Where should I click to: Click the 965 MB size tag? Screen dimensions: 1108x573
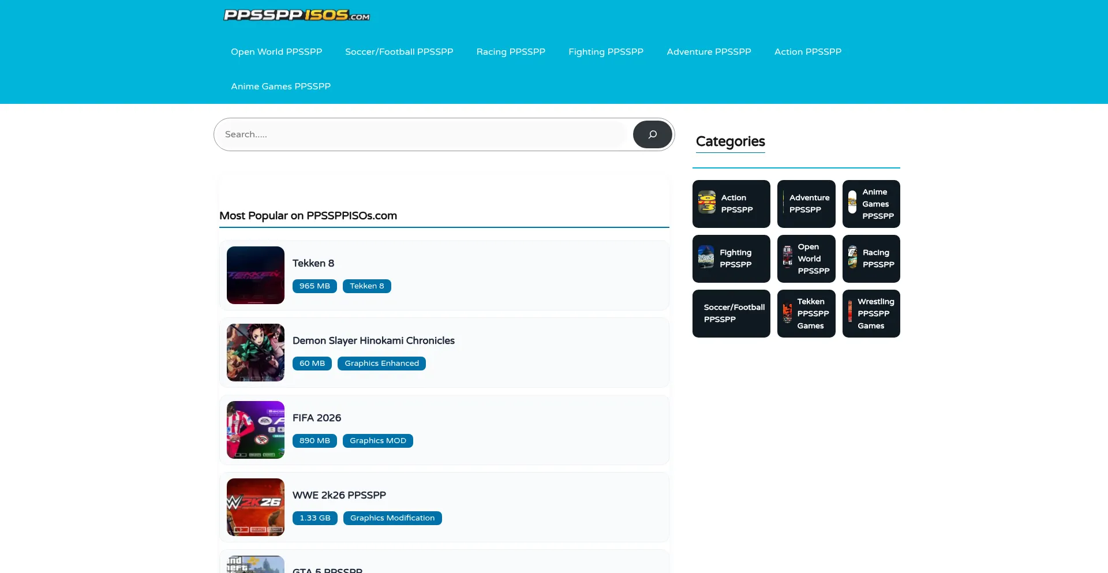pyautogui.click(x=315, y=286)
